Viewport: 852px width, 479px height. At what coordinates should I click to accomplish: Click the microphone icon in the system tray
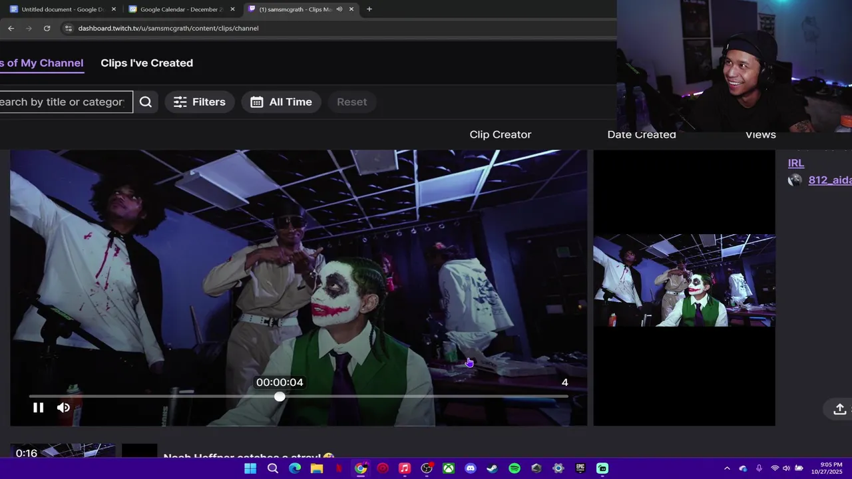[759, 468]
